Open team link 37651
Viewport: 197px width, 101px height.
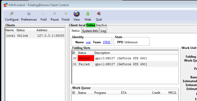coord(106,42)
